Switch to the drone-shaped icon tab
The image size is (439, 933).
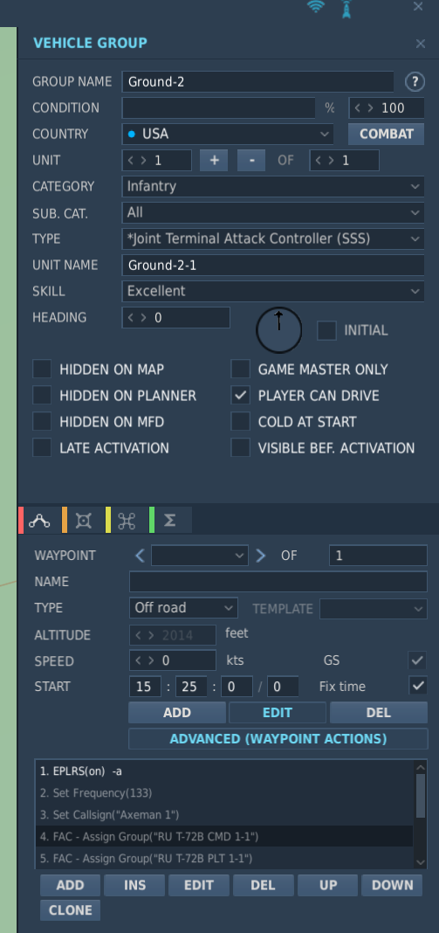coord(127,521)
